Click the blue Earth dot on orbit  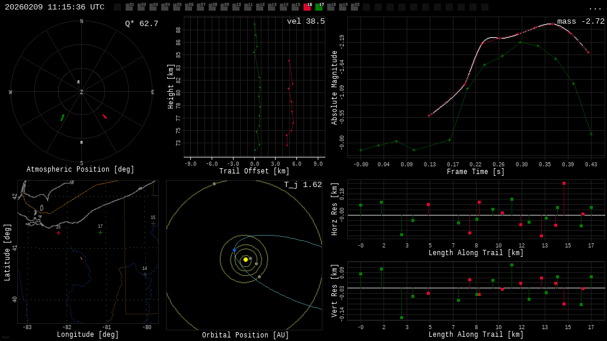point(234,250)
